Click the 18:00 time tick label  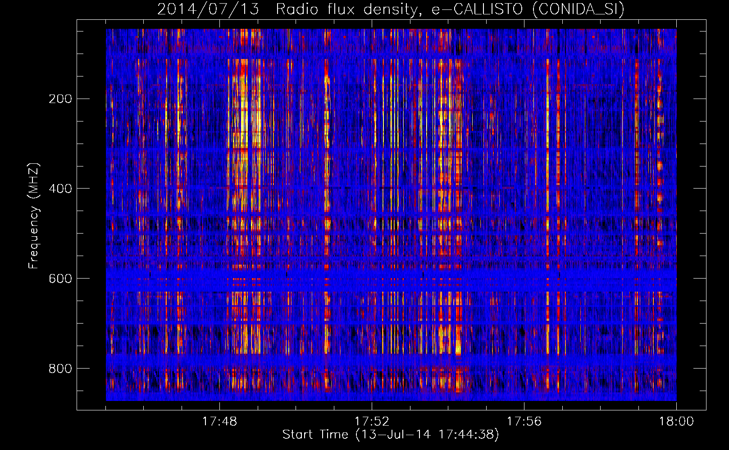(676, 422)
